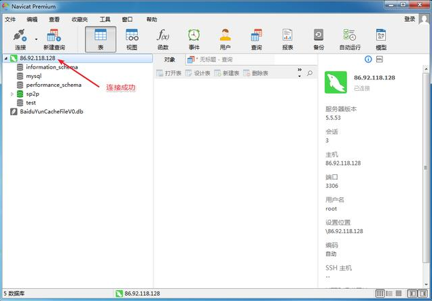The image size is (432, 301).
Task: Open the 视图 (View) toolbar icon
Action: tap(132, 39)
